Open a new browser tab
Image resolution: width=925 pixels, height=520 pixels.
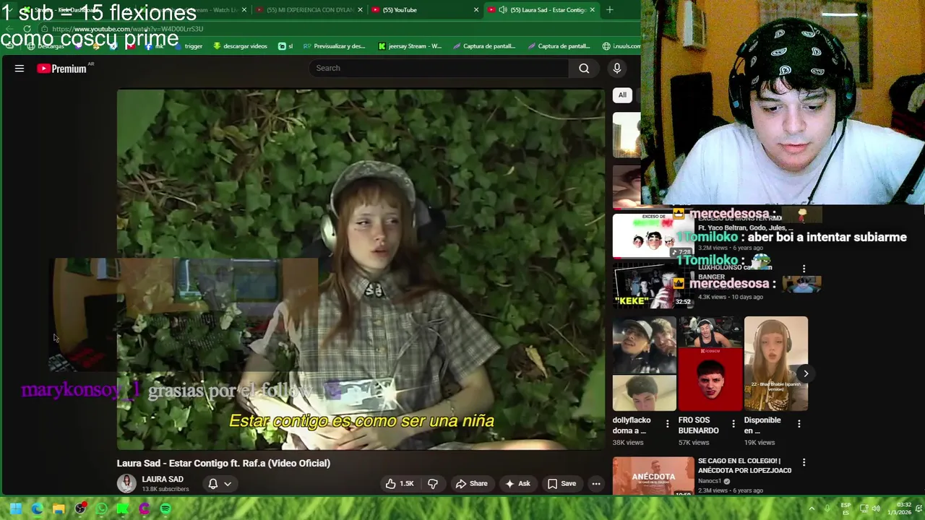(x=609, y=10)
